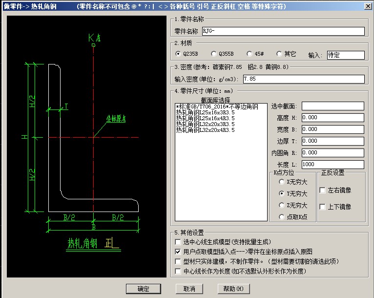Enable the 左右镜像 checkbox
This screenshot has height=298, width=374.
point(322,190)
